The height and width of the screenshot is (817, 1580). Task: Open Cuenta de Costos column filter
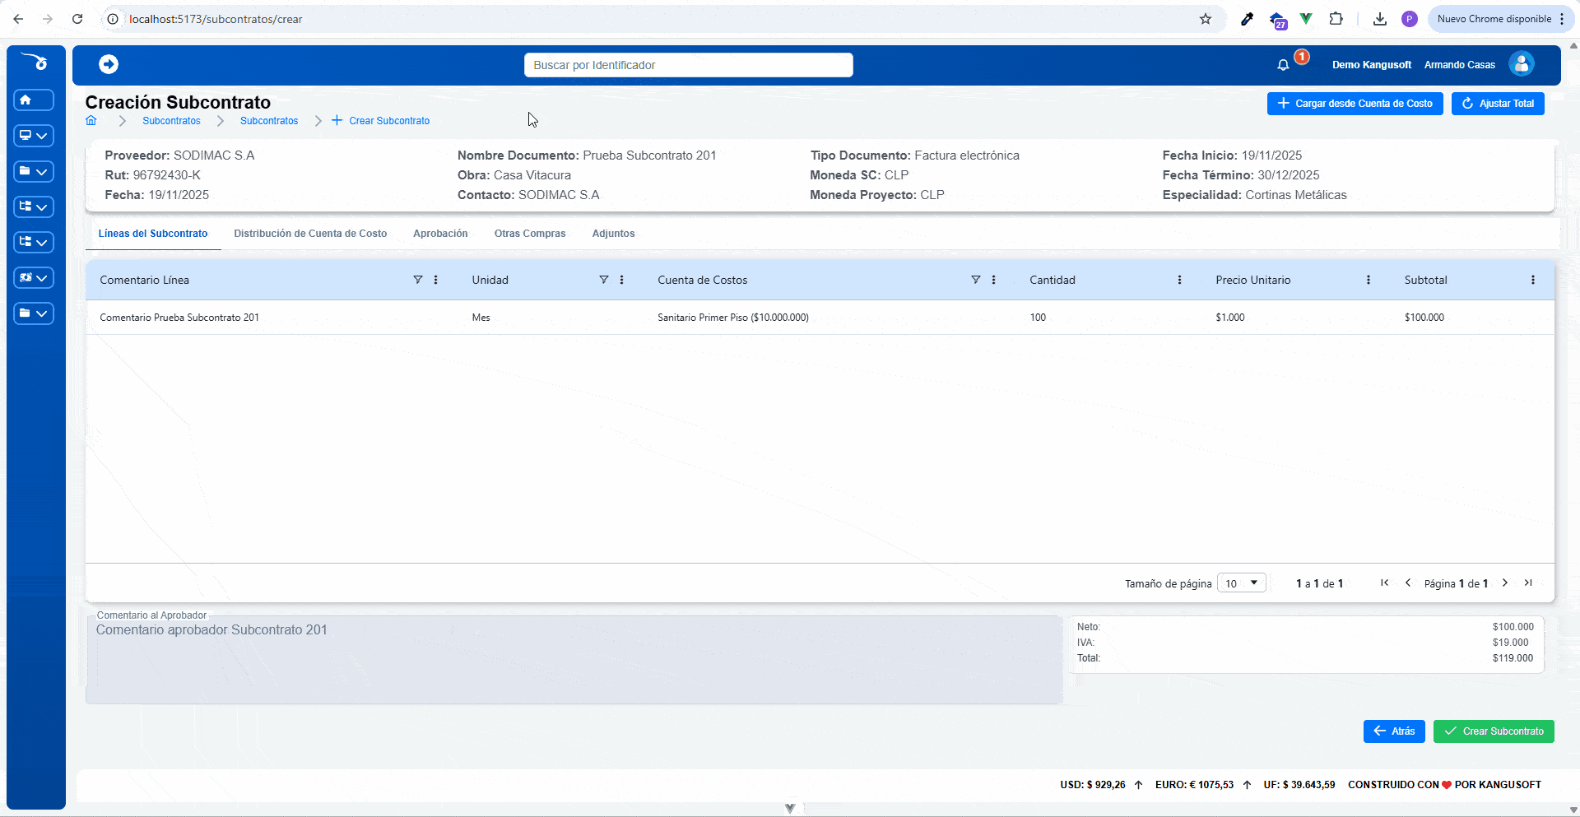click(976, 280)
